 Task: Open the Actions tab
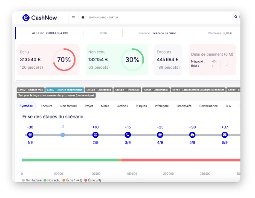122,106
